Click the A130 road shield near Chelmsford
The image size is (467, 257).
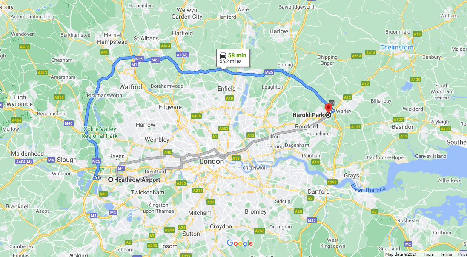pos(416,80)
